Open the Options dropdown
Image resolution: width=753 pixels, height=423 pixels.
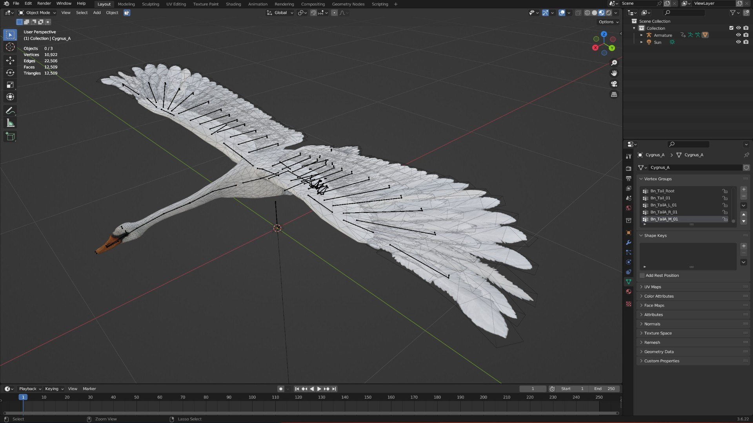(x=608, y=22)
